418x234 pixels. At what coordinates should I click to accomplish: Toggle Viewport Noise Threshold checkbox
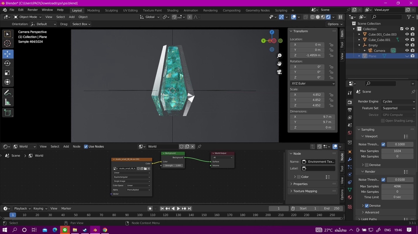coord(383,145)
